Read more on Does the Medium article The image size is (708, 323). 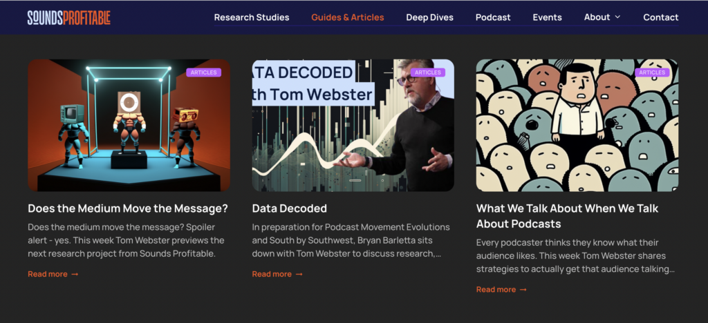click(53, 274)
